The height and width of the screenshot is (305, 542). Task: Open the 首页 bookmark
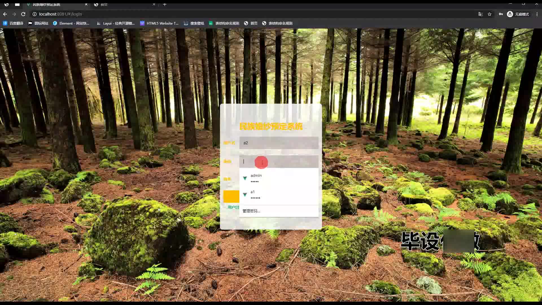coord(251,23)
